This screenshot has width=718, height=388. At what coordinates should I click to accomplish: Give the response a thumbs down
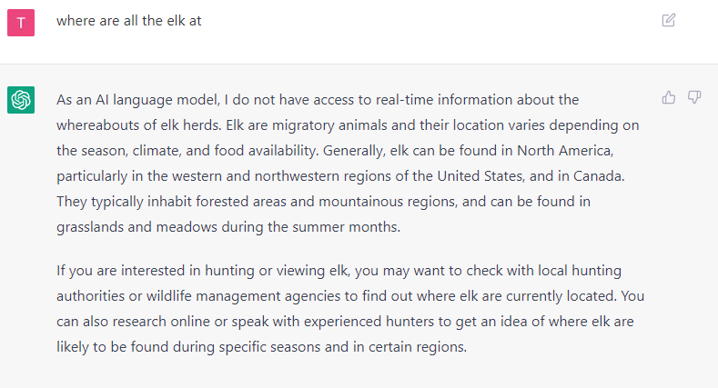coord(694,97)
